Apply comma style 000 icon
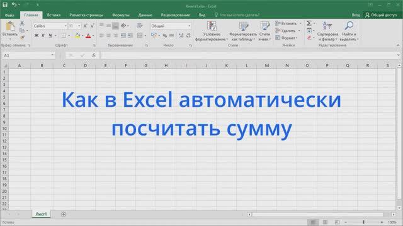 coord(171,36)
